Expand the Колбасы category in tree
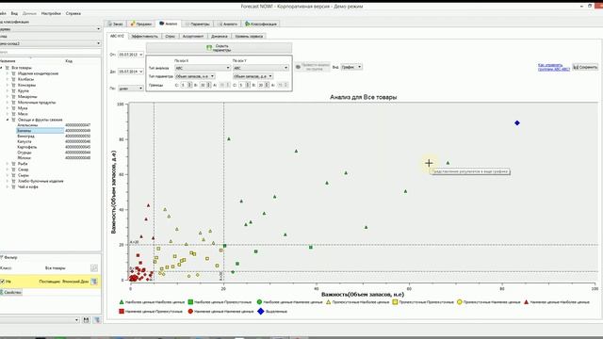The image size is (603, 339). [8, 79]
